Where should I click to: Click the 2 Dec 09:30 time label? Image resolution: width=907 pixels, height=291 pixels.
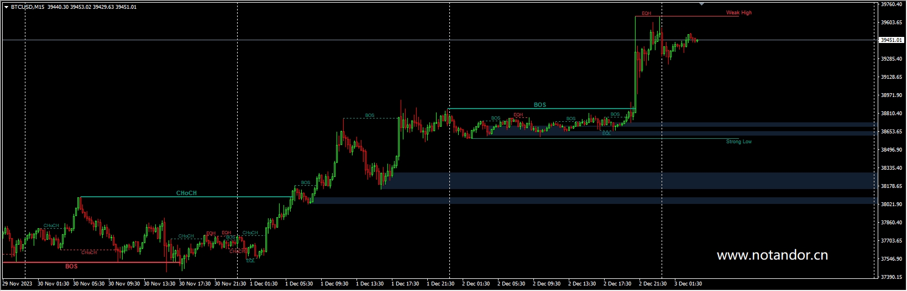tap(547, 284)
